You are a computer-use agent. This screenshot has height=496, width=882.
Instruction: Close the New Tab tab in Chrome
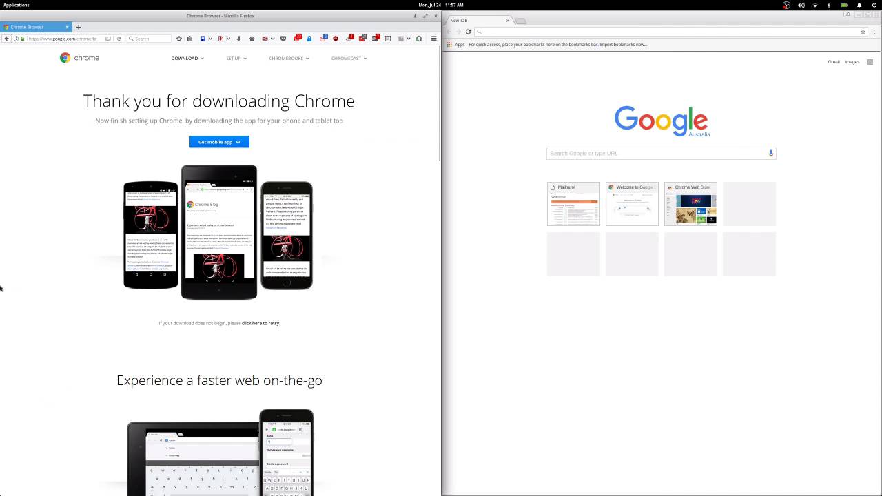click(508, 20)
